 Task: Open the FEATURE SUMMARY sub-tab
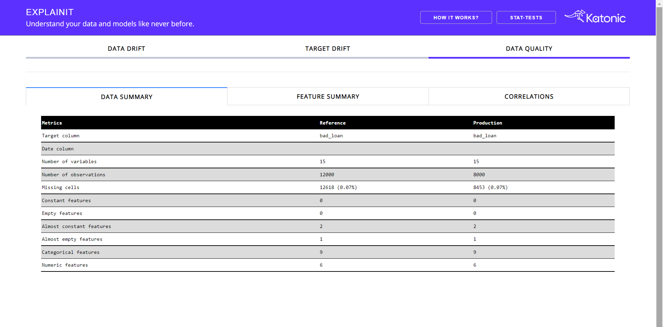pyautogui.click(x=328, y=97)
